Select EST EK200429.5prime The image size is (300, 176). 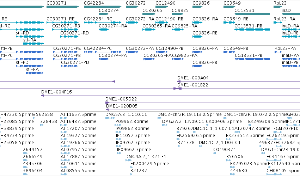pos(131,168)
